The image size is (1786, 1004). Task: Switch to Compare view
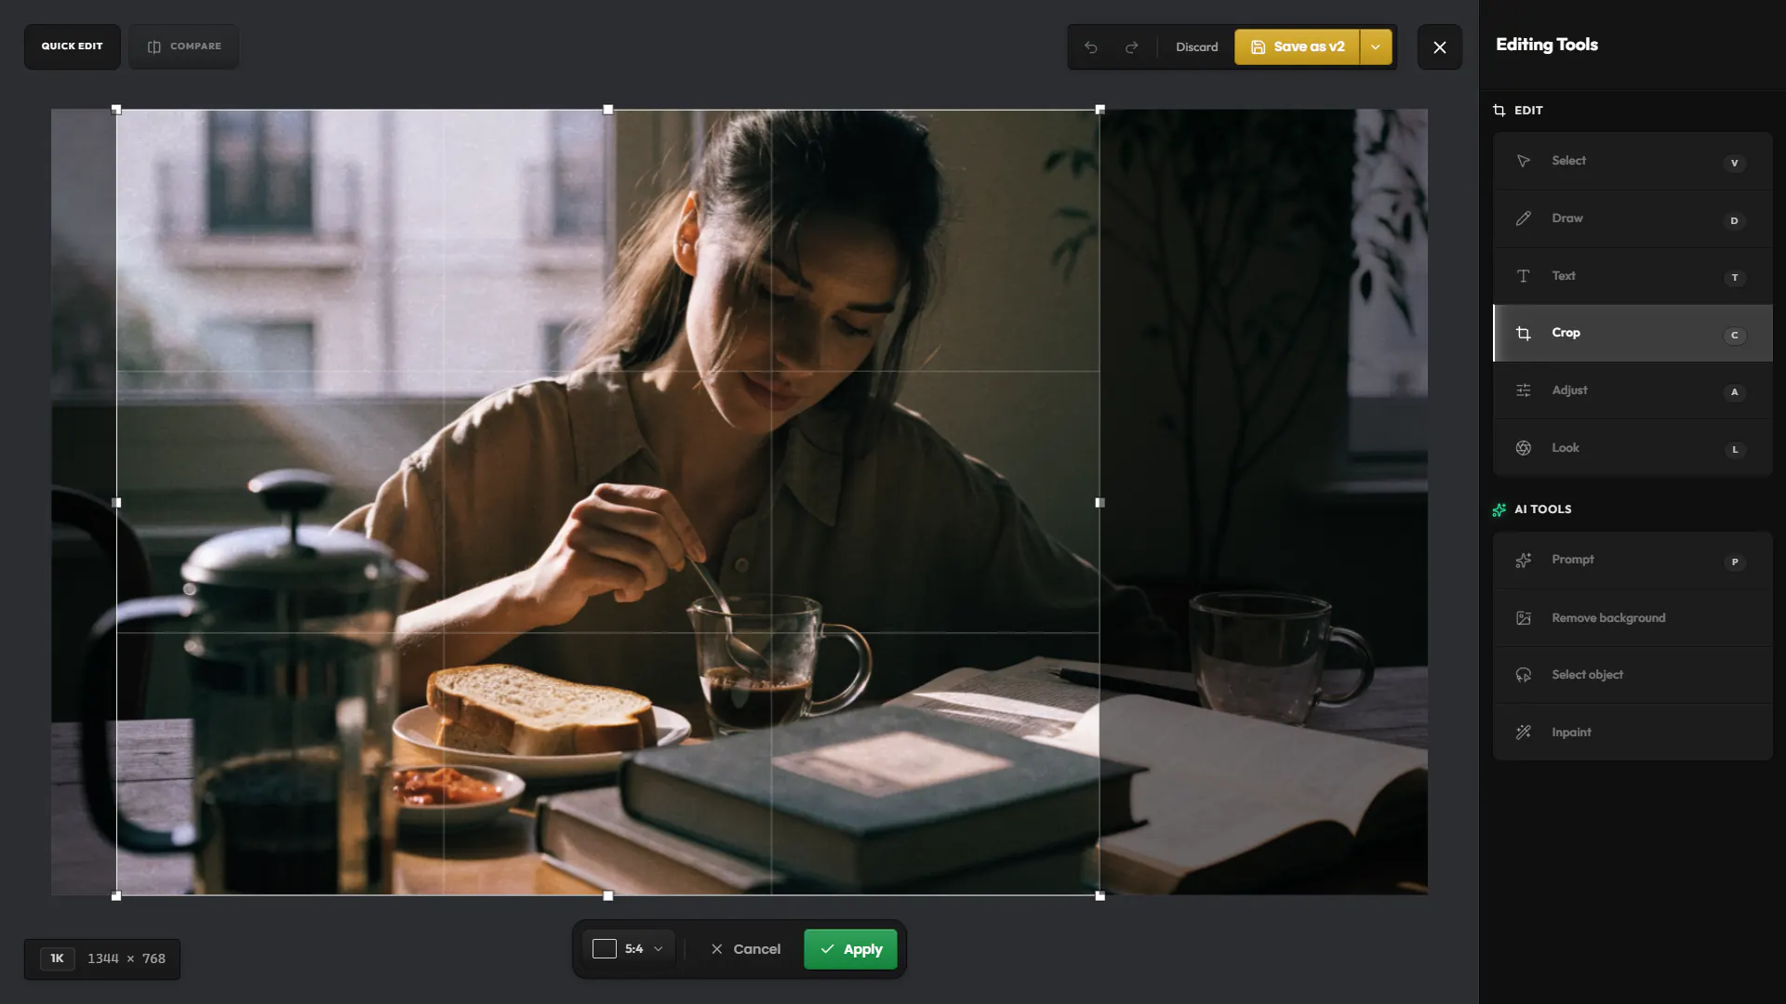pos(184,46)
